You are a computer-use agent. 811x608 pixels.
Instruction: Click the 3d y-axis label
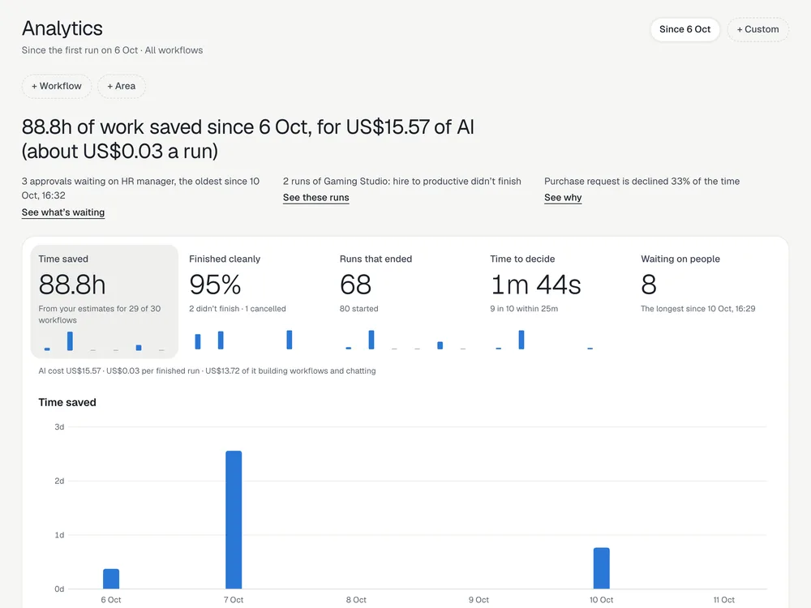tap(59, 427)
